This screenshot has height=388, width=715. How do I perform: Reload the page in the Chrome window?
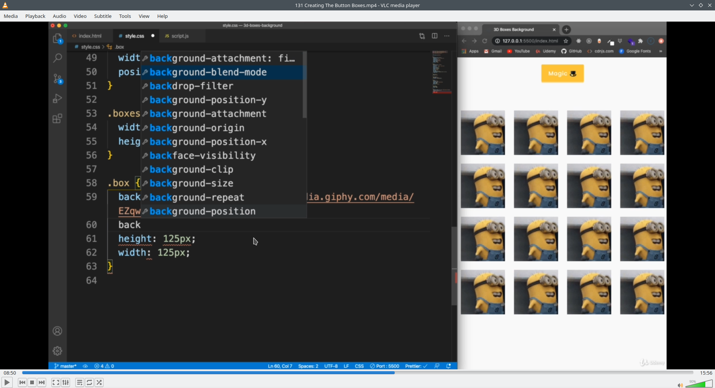pyautogui.click(x=485, y=41)
